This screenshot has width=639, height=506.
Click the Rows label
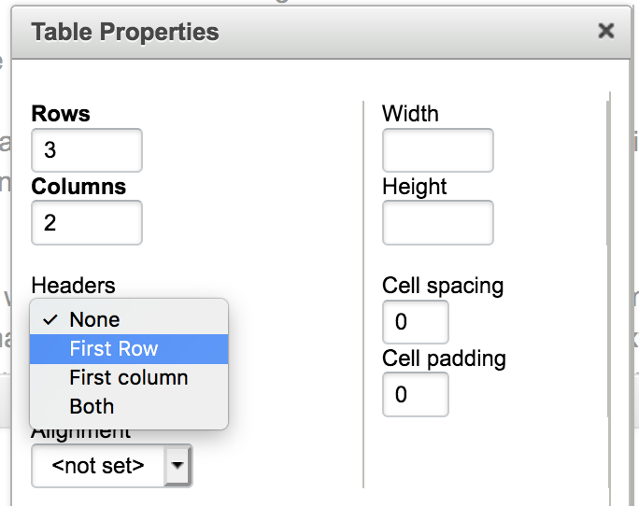pos(61,113)
